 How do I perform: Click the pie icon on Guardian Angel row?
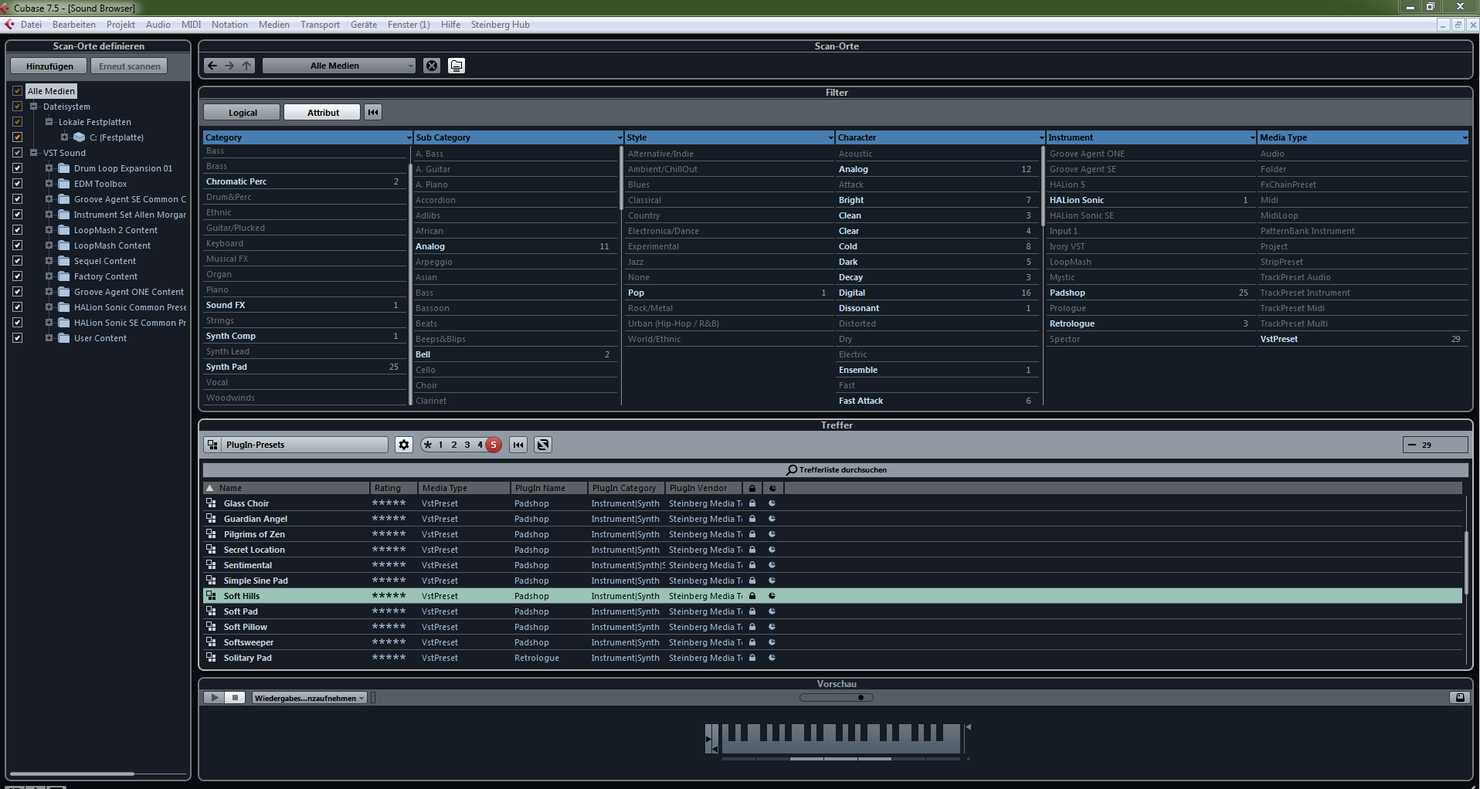click(772, 519)
